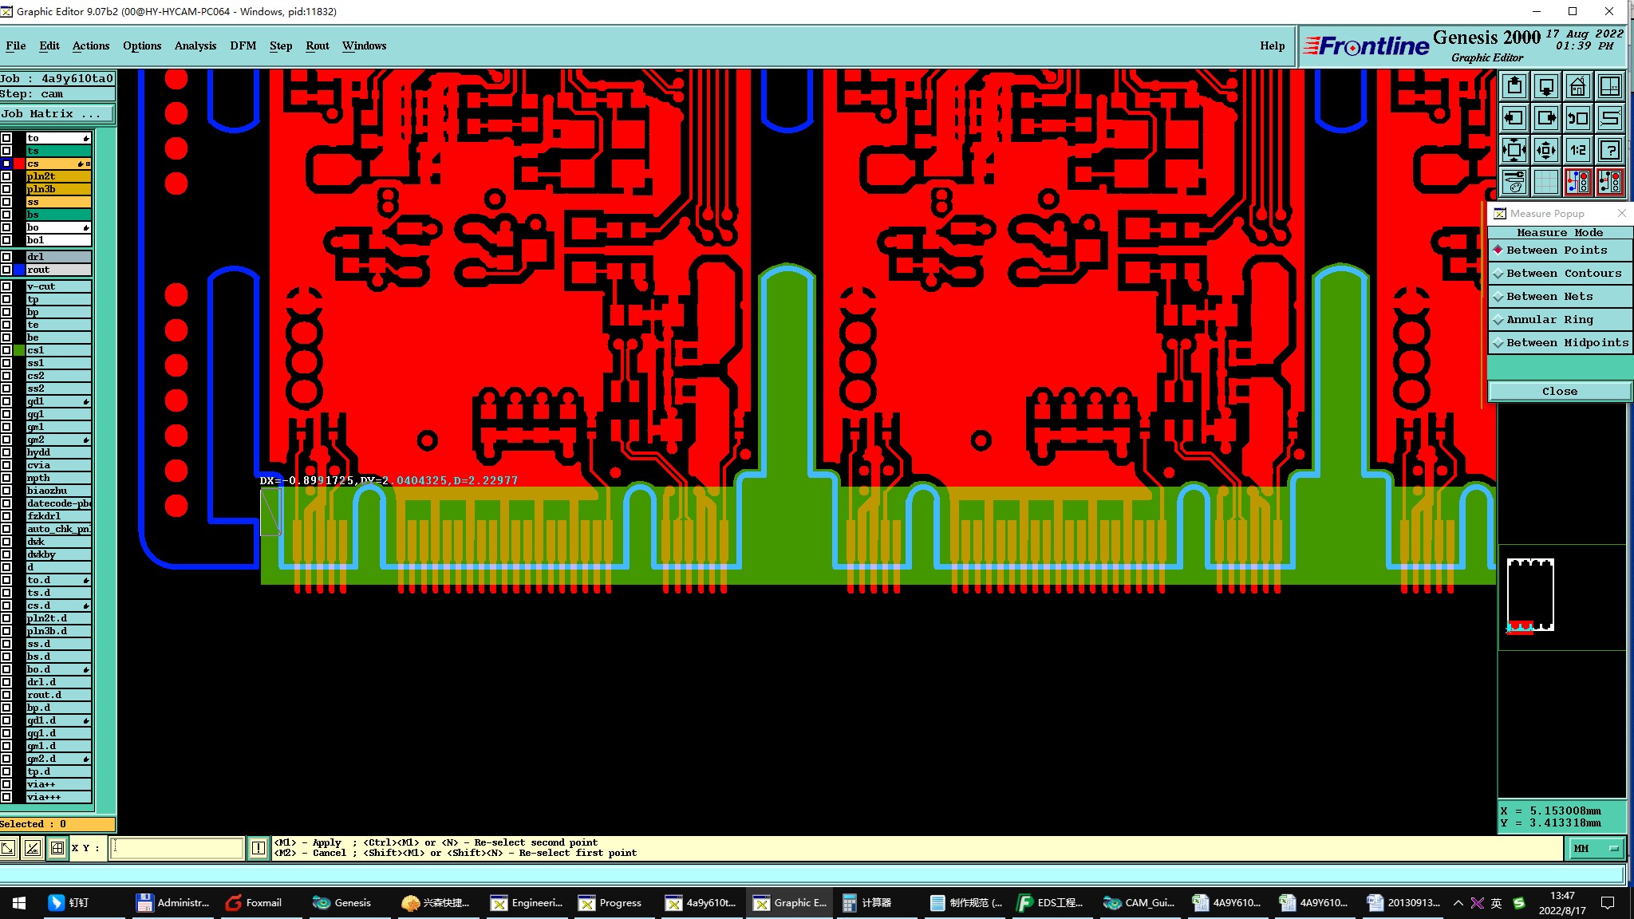
Task: Select the via+++ layer name
Action: tap(58, 797)
